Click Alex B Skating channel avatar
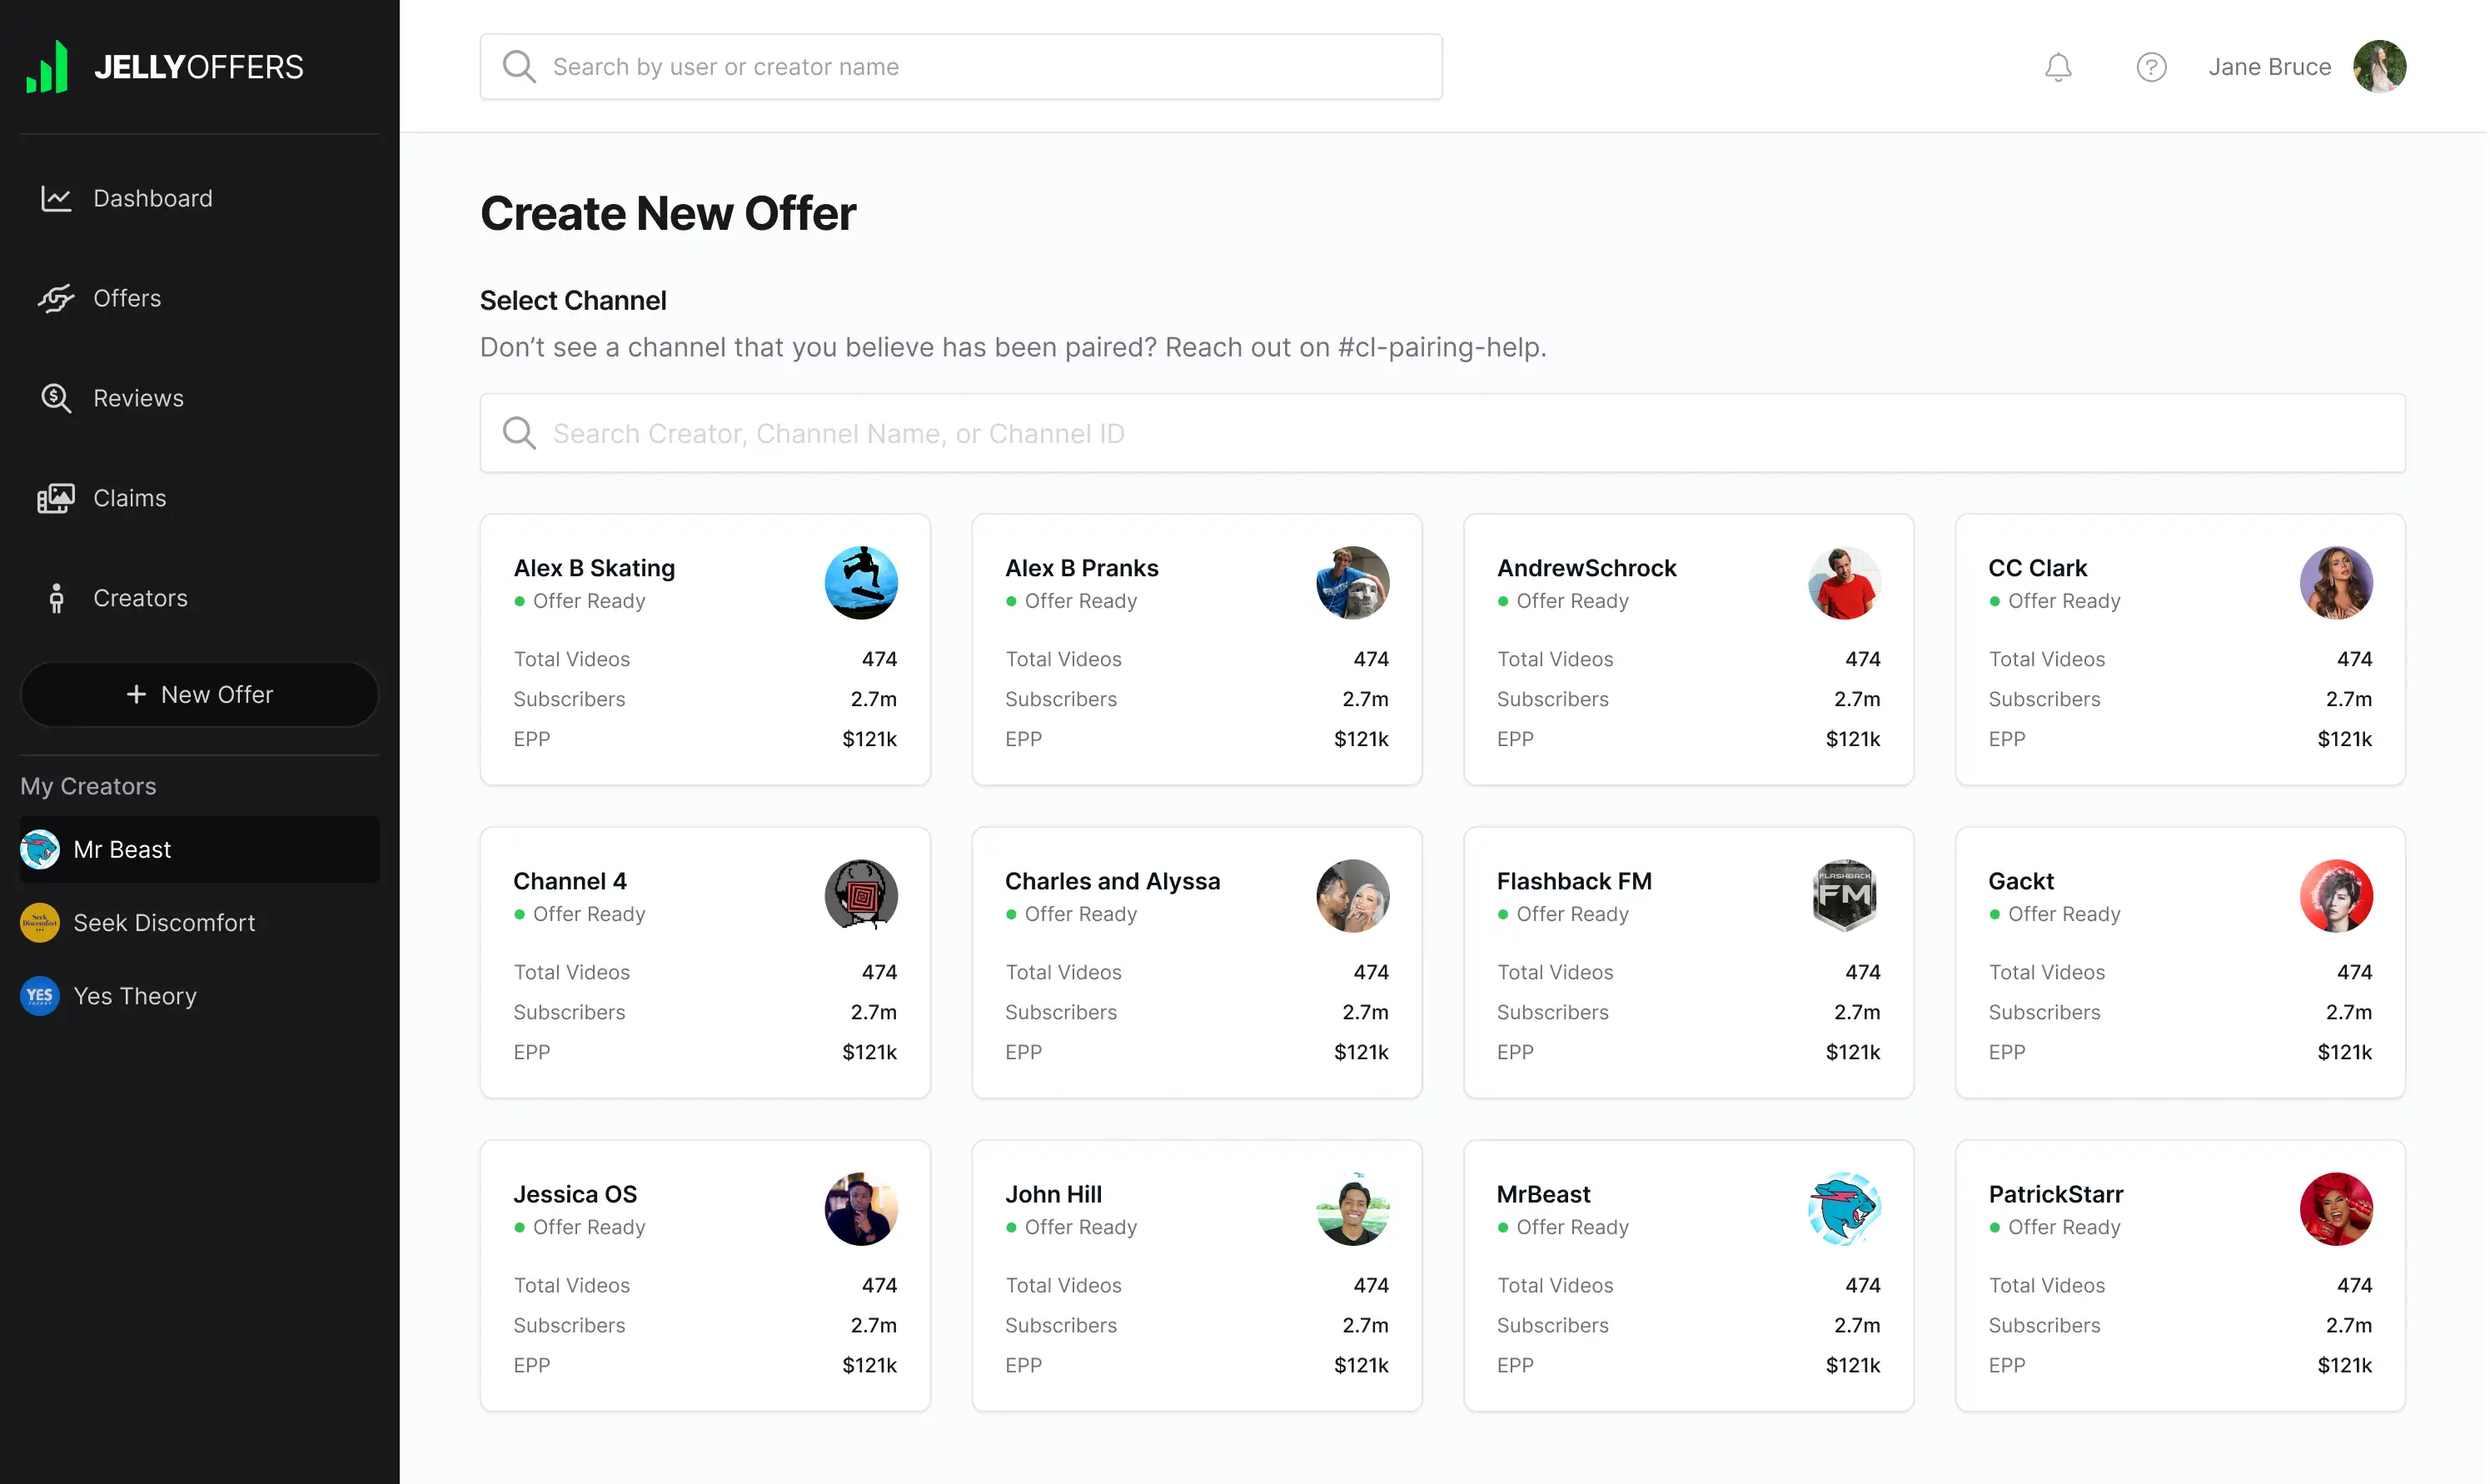Screen dimensions: 2490x1484 click(861, 583)
